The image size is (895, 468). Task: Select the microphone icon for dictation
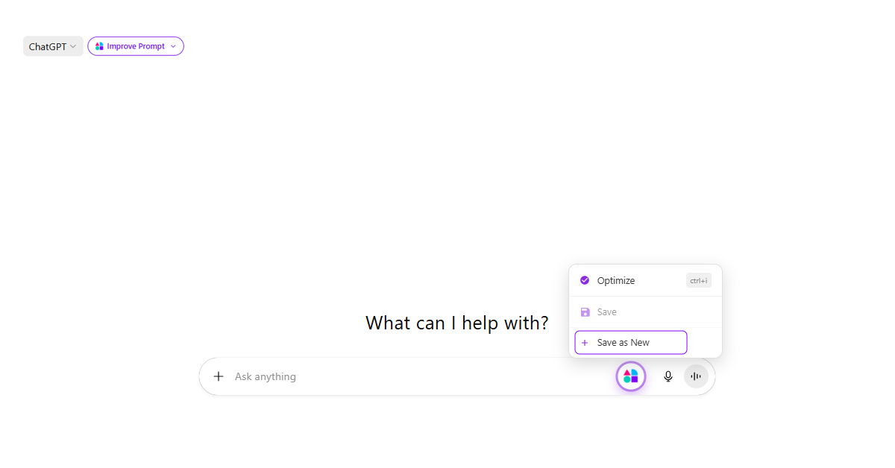[x=668, y=376]
